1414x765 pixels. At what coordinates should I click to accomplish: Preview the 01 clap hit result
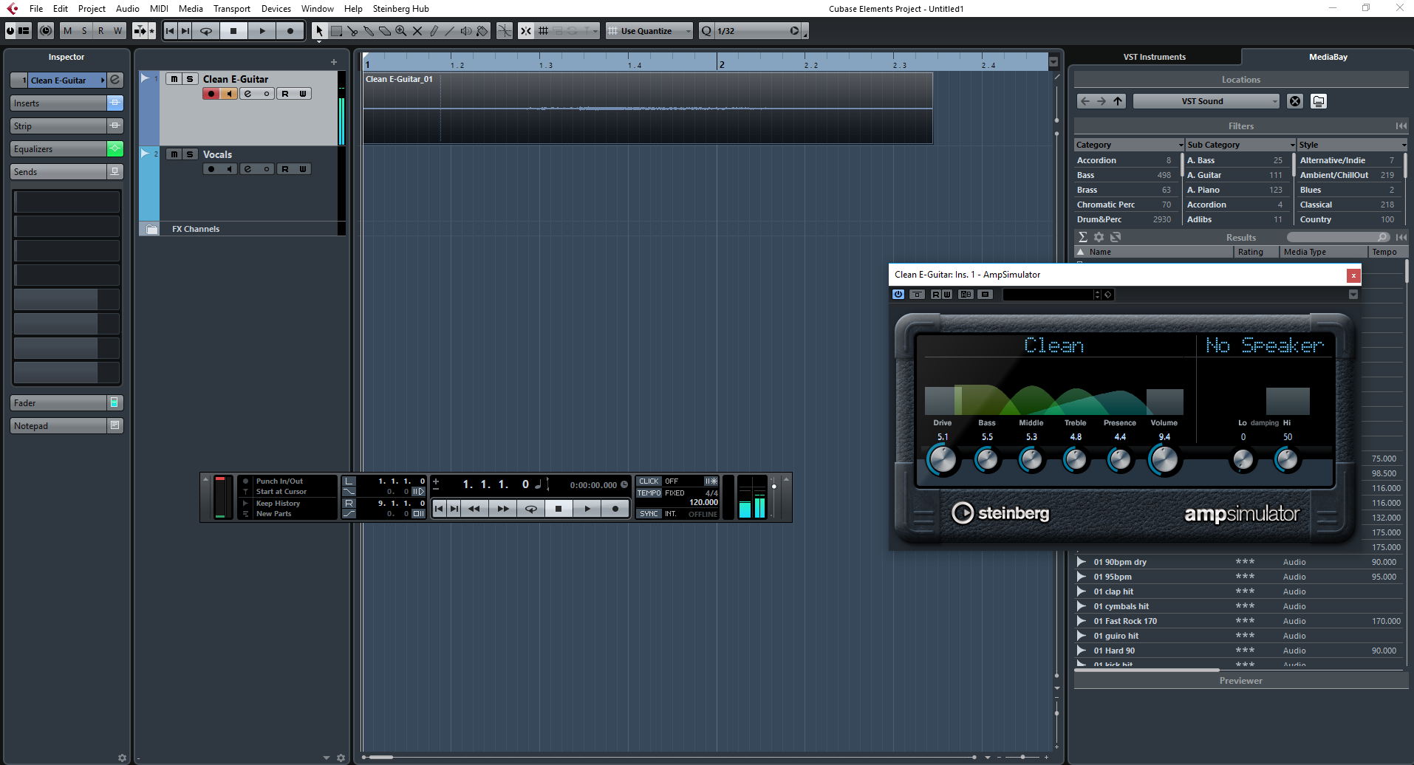1082,591
